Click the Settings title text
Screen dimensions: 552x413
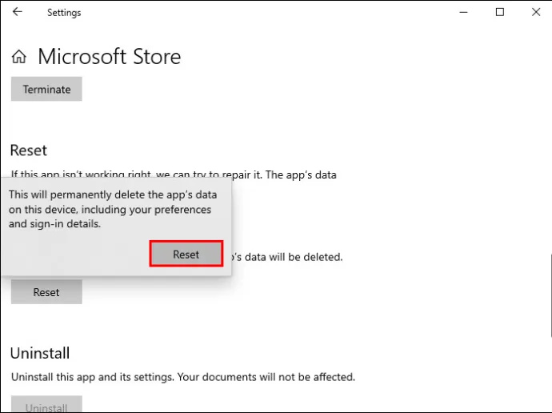click(x=64, y=13)
